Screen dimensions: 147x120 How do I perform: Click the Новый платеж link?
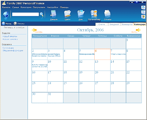10,37
